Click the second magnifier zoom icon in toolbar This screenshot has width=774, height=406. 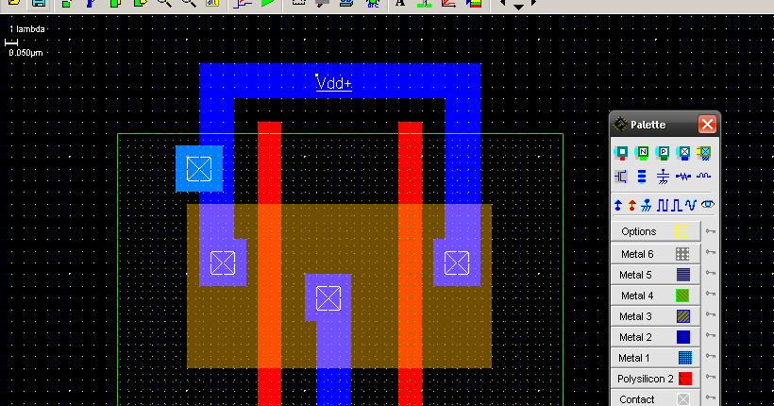pyautogui.click(x=189, y=3)
